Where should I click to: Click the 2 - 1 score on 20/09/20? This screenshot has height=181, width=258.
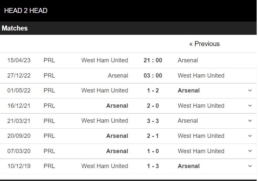pos(153,136)
